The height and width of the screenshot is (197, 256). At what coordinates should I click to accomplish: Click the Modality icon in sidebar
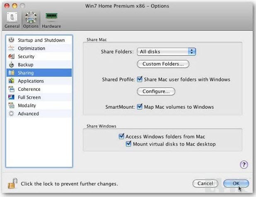(11, 105)
